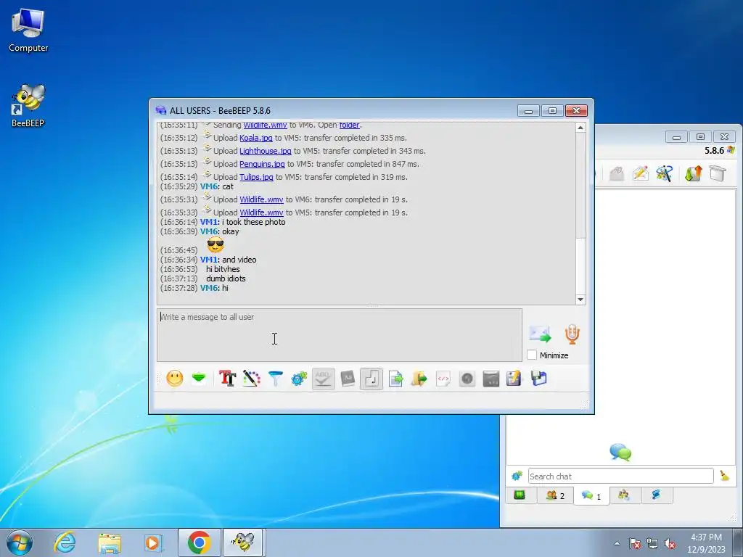Click the send message envelope arrow button
Image resolution: width=743 pixels, height=557 pixels.
540,334
